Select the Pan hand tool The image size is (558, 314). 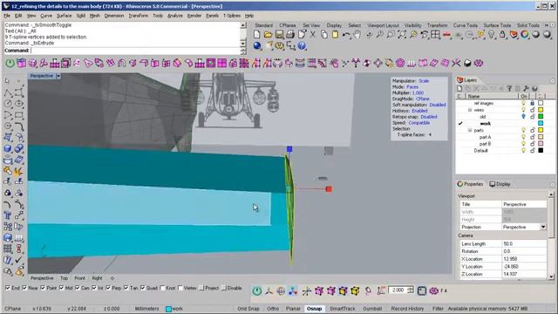coord(357,35)
